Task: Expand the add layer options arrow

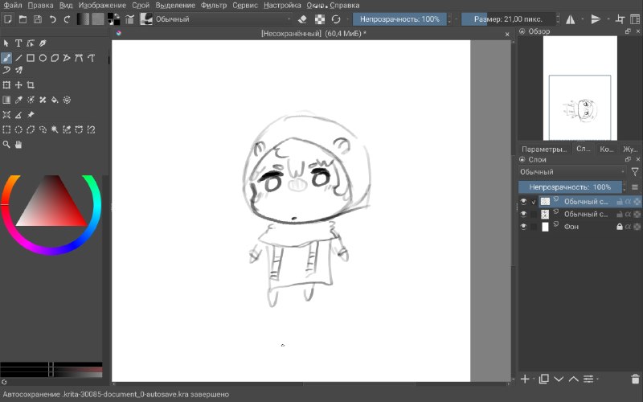Action: click(x=534, y=379)
